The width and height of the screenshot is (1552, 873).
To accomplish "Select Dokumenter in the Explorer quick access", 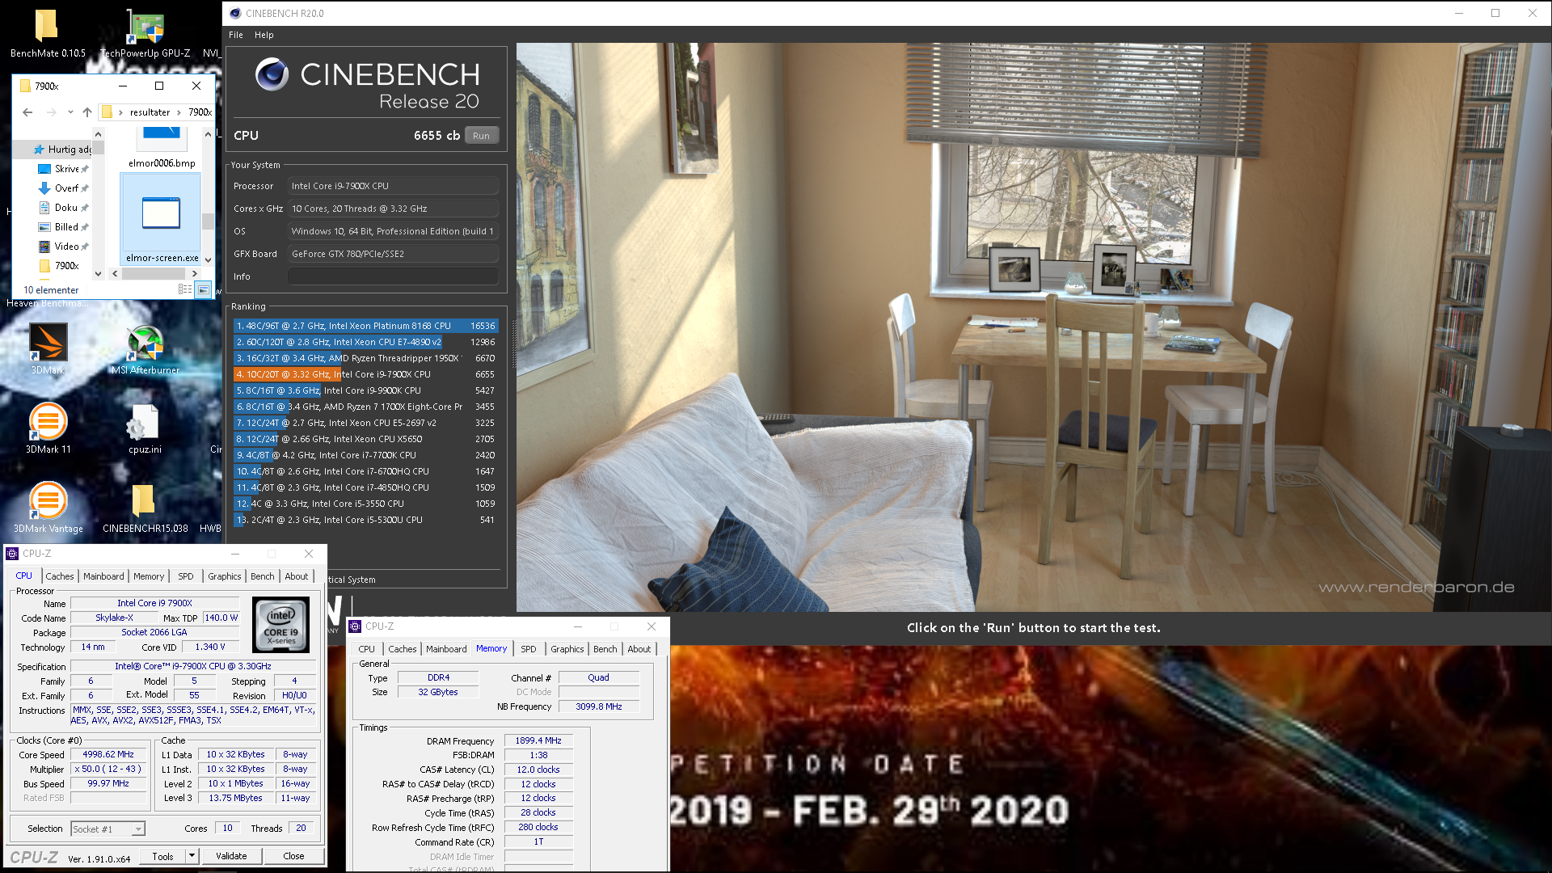I will tap(63, 208).
